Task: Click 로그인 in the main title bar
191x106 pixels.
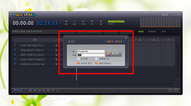Action: click(x=165, y=15)
